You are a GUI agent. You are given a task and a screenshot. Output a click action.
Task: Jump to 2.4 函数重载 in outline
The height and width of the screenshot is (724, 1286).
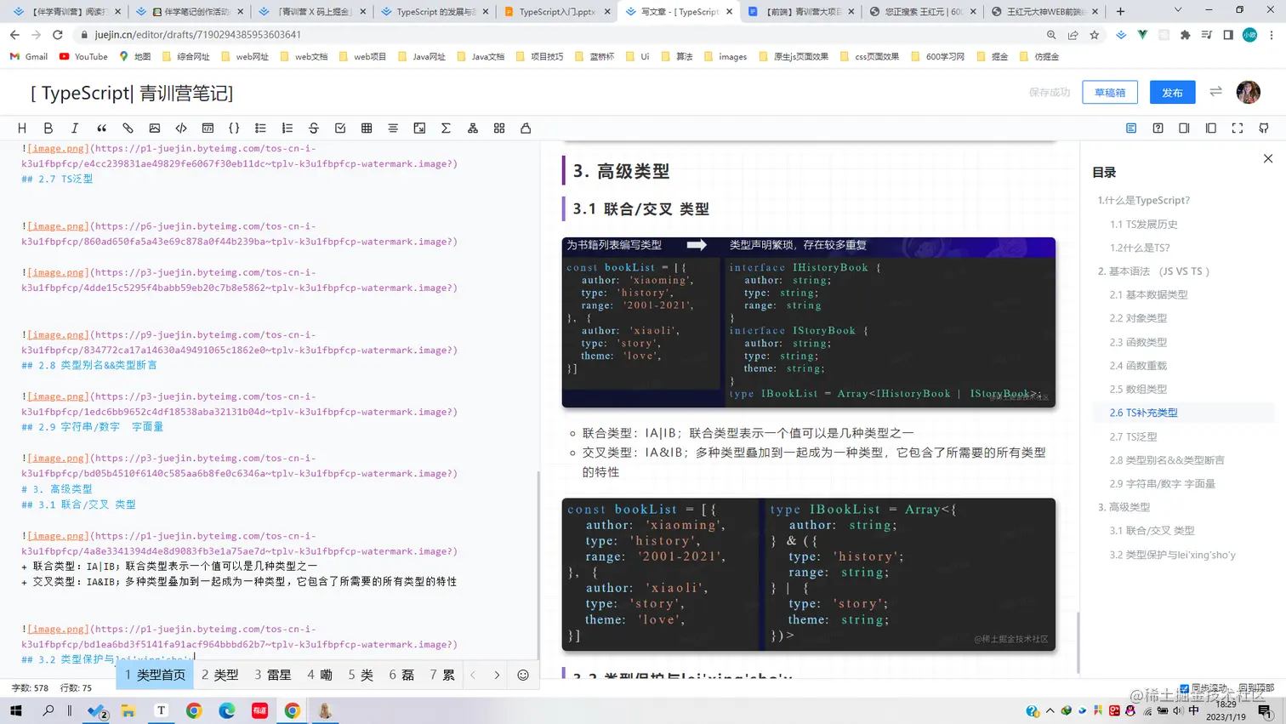[1138, 366]
